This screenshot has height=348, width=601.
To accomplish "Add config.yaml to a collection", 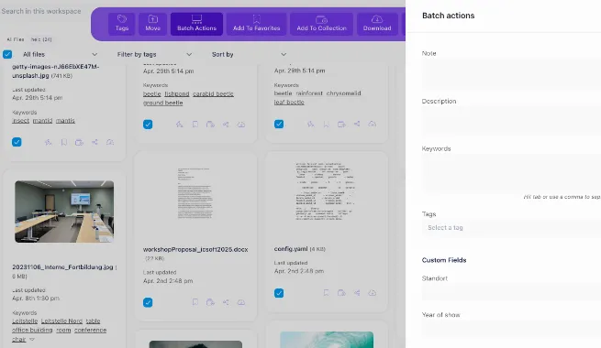I will coord(341,293).
